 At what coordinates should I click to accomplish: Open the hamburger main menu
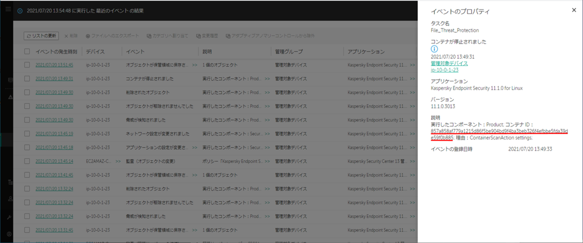tap(8, 9)
